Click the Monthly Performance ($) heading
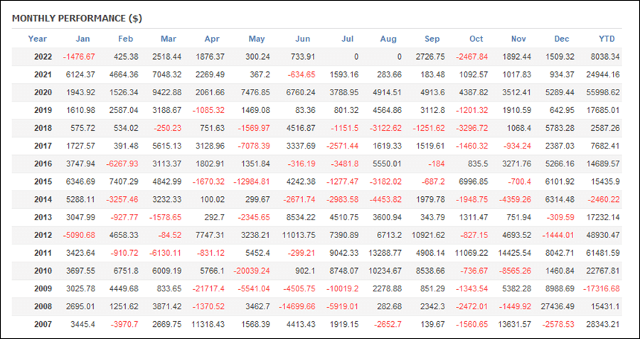640x339 pixels. 77,18
